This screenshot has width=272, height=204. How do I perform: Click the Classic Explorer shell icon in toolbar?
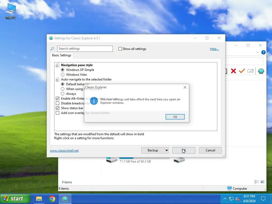point(261,71)
